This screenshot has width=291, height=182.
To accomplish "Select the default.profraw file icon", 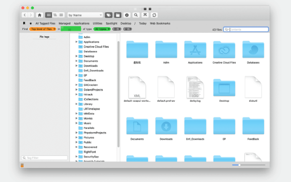I will [x=166, y=87].
